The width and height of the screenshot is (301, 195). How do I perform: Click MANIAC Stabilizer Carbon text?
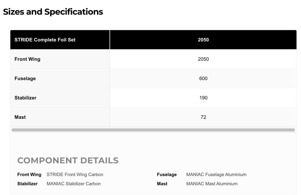click(x=73, y=184)
